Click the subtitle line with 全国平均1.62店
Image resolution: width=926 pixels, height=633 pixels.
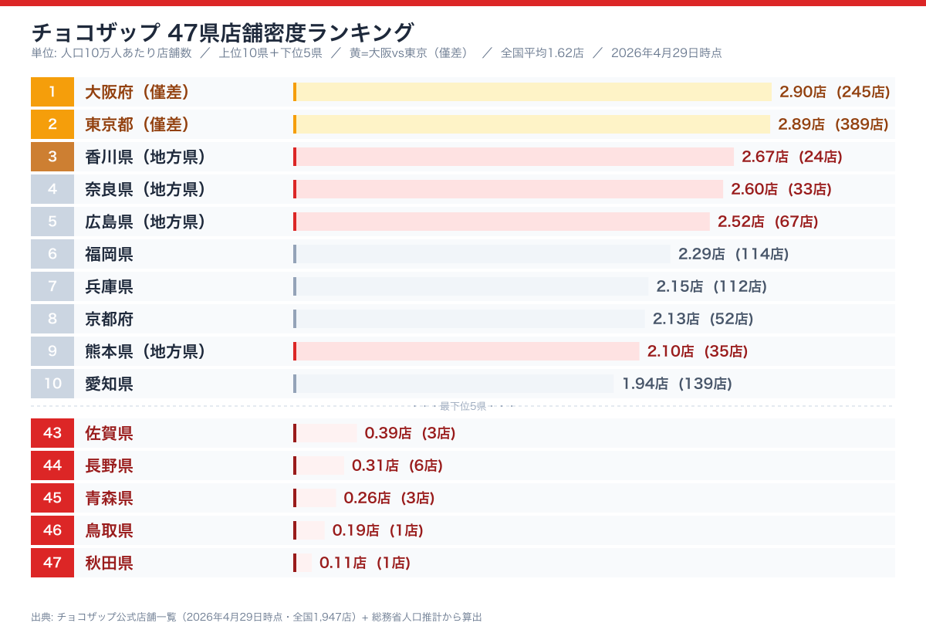point(377,53)
